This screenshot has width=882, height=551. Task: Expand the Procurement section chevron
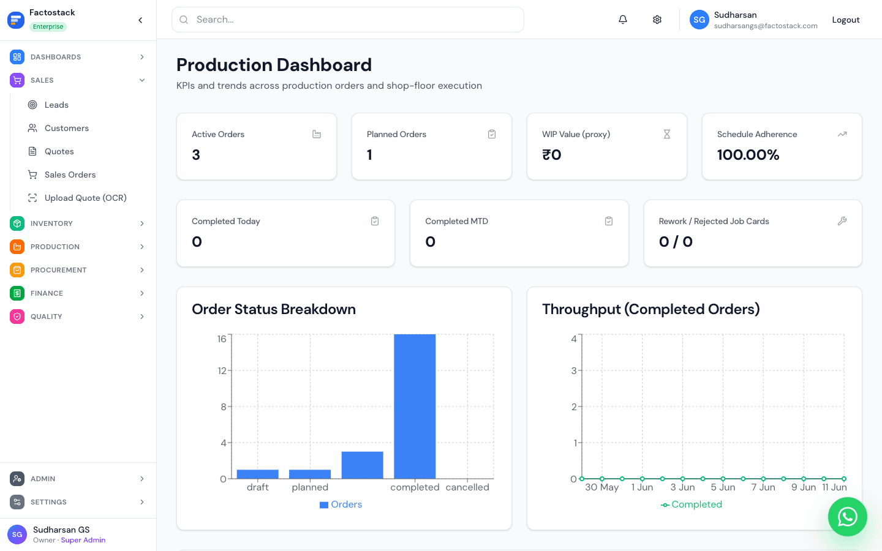pyautogui.click(x=142, y=270)
